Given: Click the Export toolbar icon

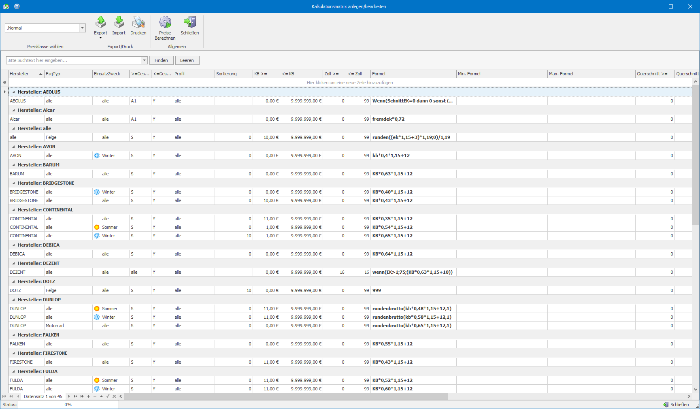Looking at the screenshot, I should (x=100, y=22).
